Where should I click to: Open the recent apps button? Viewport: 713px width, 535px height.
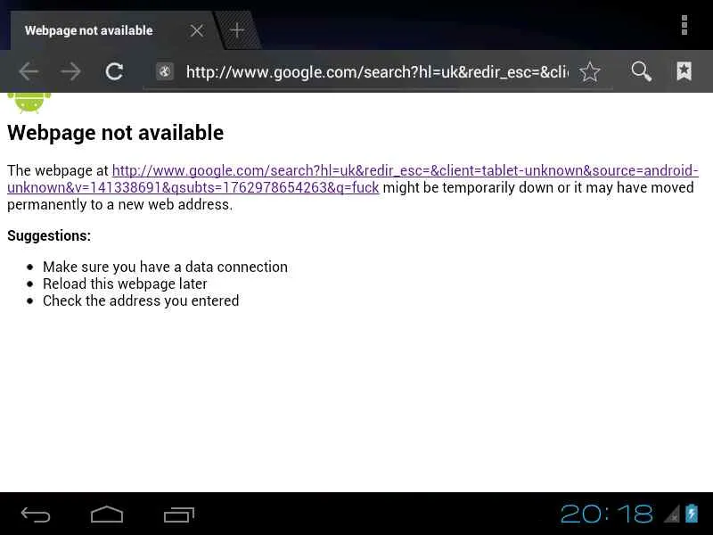pyautogui.click(x=179, y=514)
